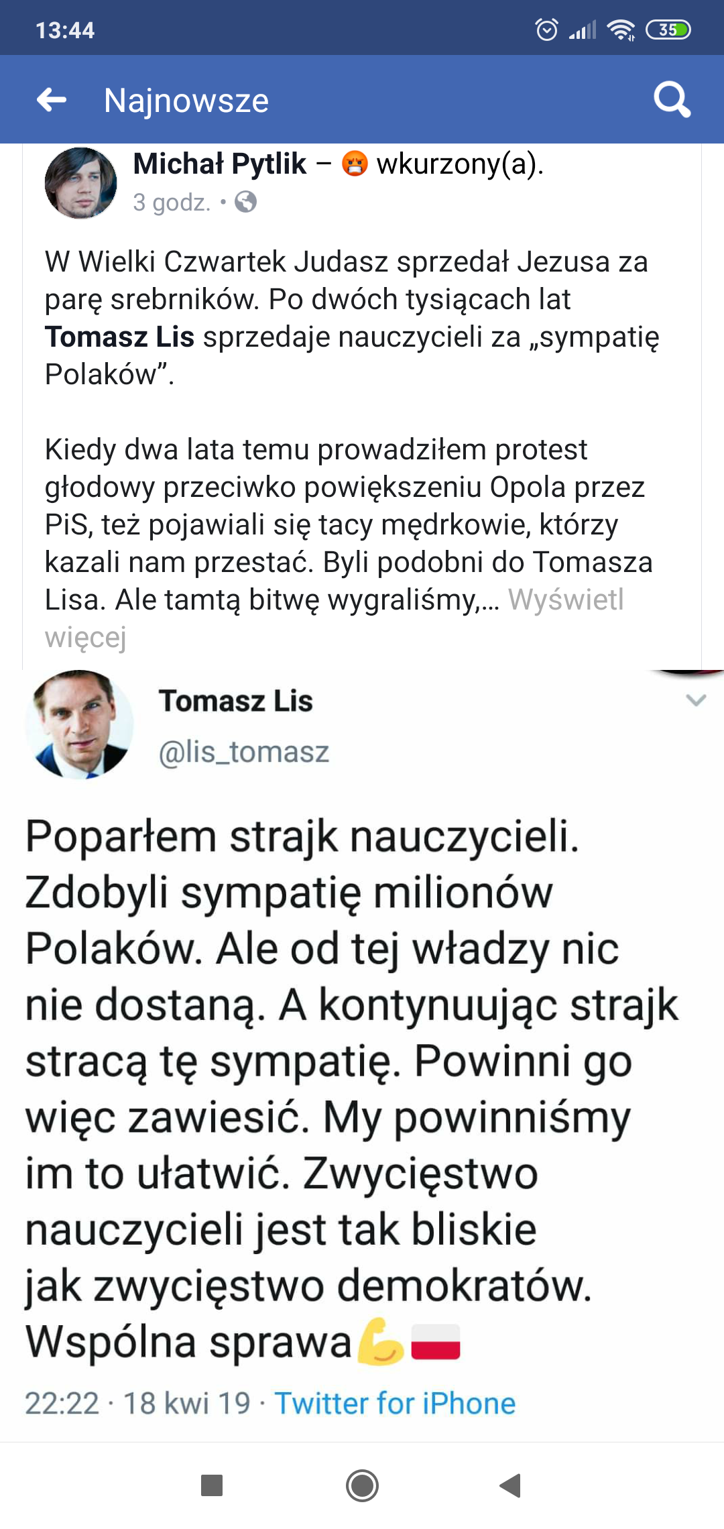The height and width of the screenshot is (1529, 724).
Task: Open bold Tomasz Lis mention link
Action: (x=119, y=337)
